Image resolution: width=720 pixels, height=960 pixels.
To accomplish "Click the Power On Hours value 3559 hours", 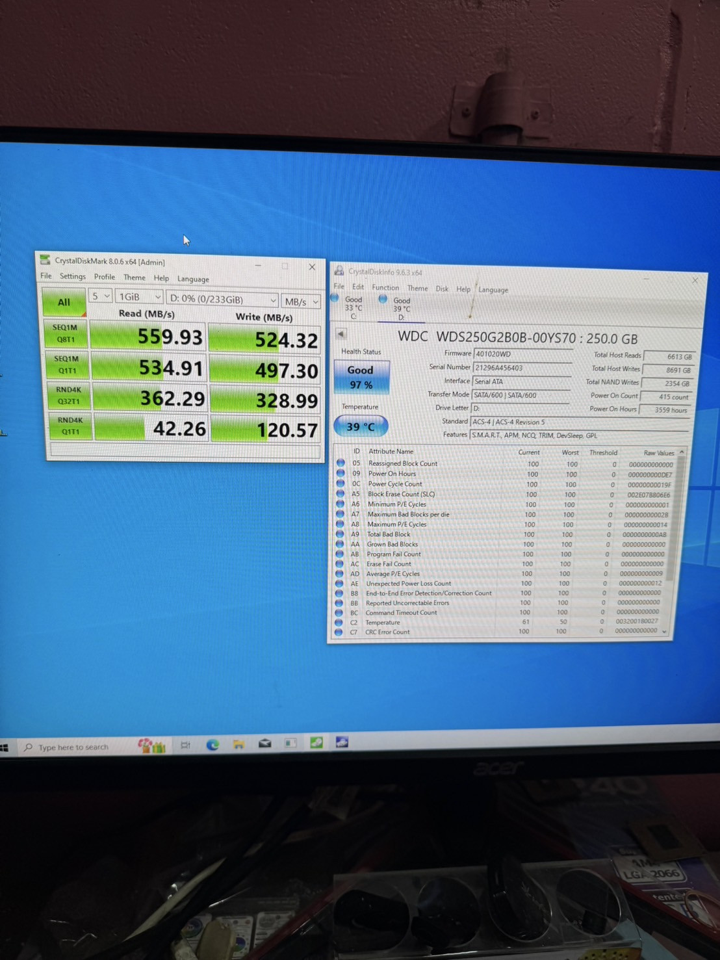I will pyautogui.click(x=664, y=410).
